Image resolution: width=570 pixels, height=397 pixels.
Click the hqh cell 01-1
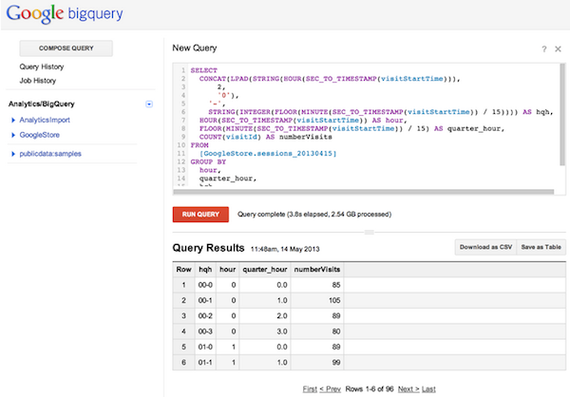[x=205, y=363]
